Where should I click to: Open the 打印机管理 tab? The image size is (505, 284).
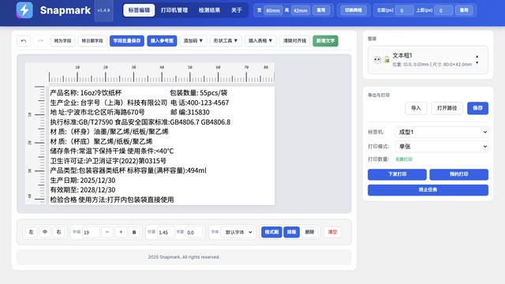point(174,10)
